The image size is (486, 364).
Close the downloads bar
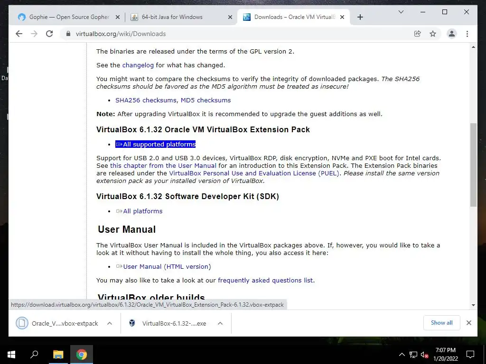coord(468,323)
